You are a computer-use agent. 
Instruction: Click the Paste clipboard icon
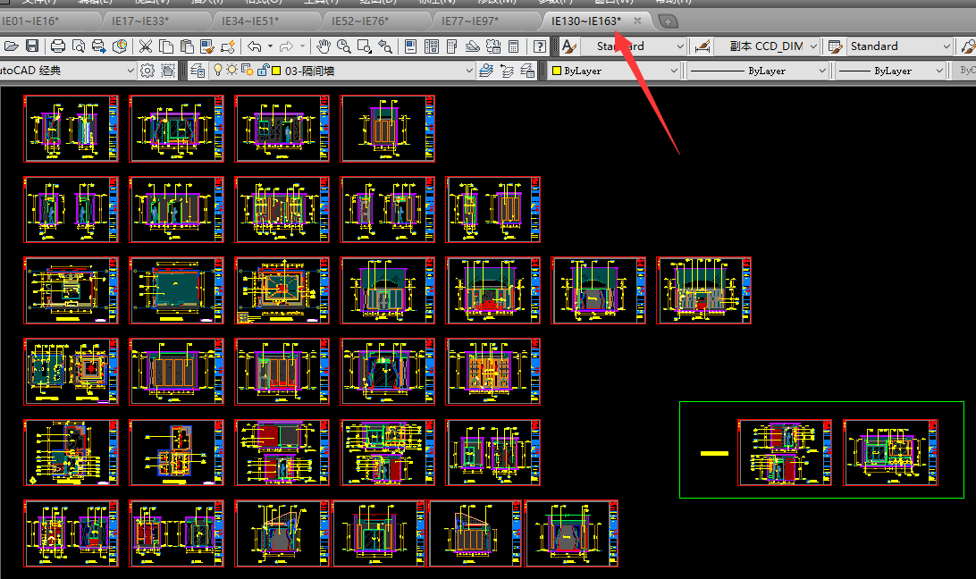tap(187, 46)
